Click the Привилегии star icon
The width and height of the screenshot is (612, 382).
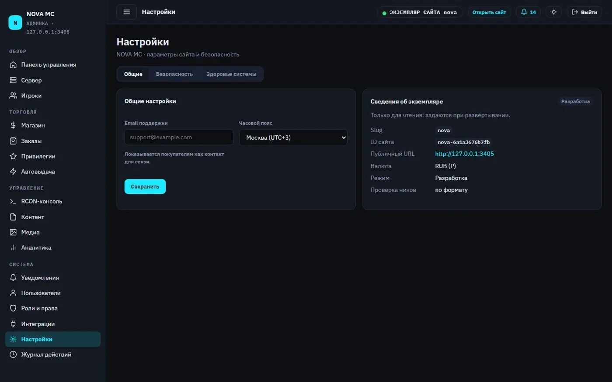tap(13, 156)
